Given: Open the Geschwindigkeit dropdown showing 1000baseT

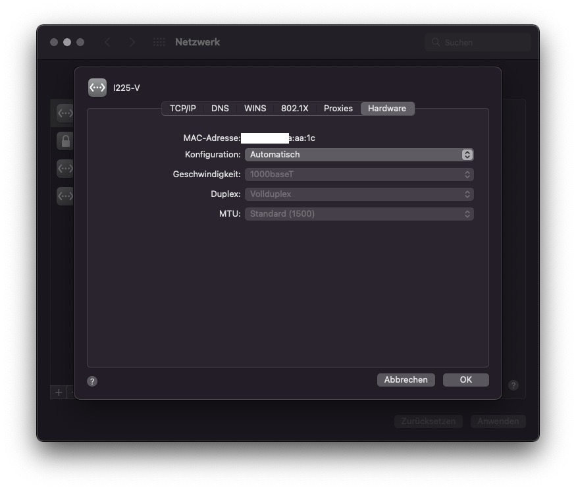Looking at the screenshot, I should (x=359, y=175).
